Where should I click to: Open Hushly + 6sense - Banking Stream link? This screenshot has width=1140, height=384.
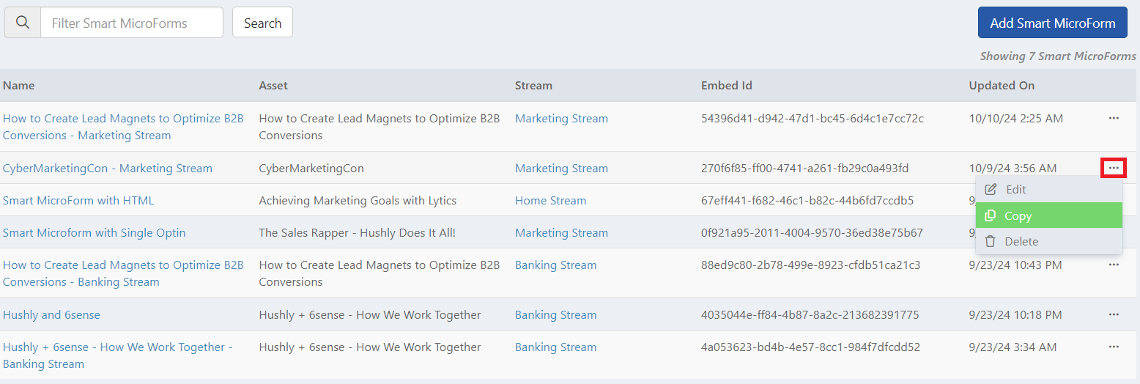coord(117,355)
